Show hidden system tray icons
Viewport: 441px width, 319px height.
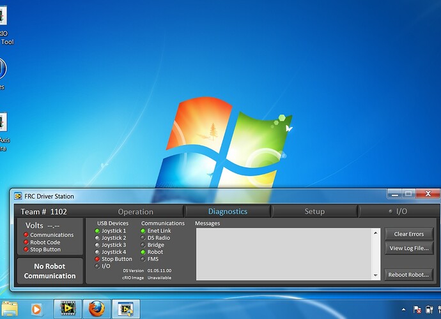point(404,309)
